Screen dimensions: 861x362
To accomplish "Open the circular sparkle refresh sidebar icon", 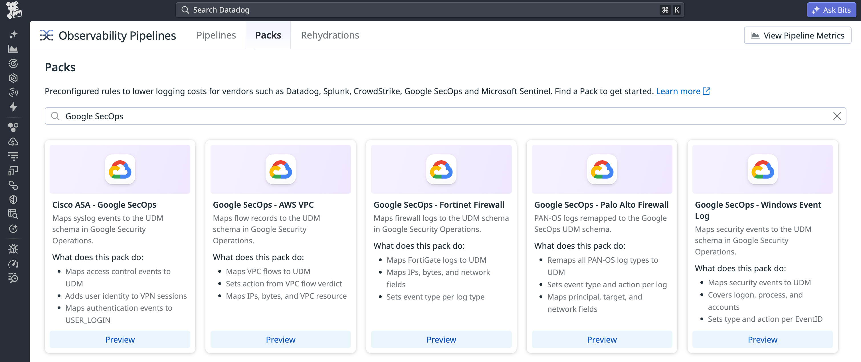I will pos(13,228).
